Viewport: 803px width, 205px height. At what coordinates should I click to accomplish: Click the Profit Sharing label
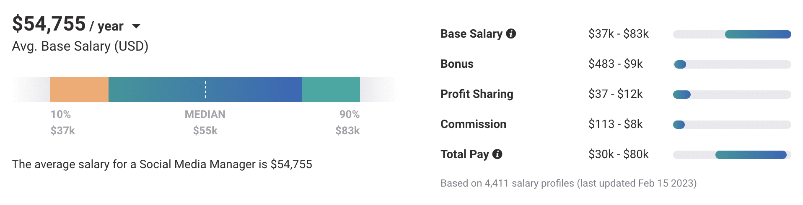[x=477, y=94]
